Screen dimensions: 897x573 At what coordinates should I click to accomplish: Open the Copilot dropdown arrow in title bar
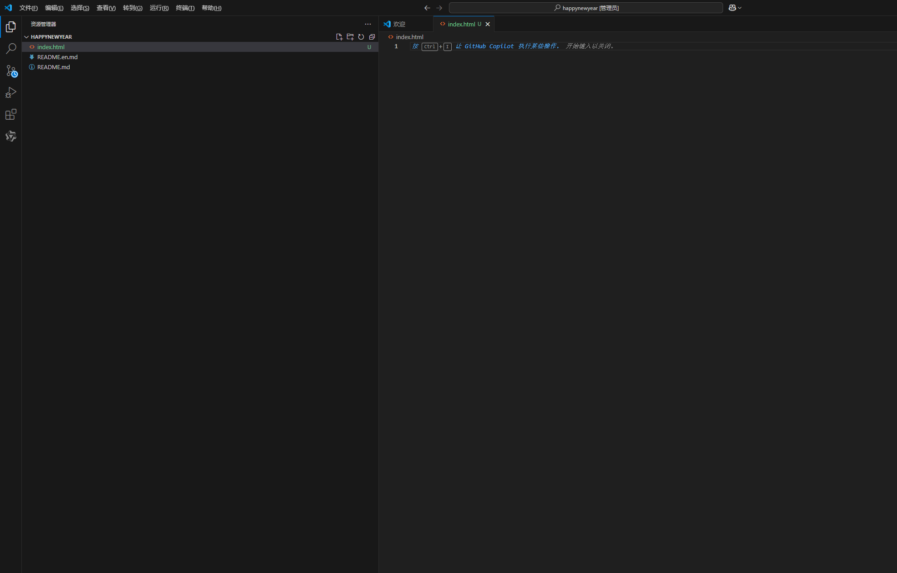(x=740, y=8)
